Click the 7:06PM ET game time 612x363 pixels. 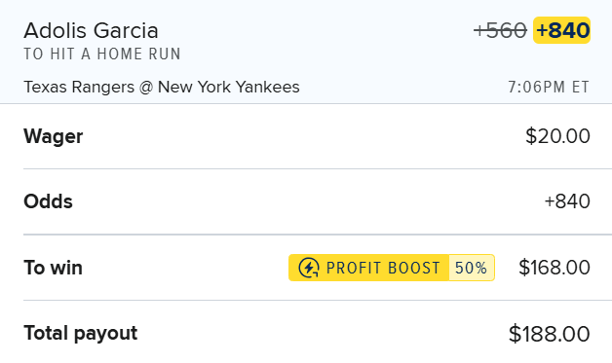click(549, 87)
